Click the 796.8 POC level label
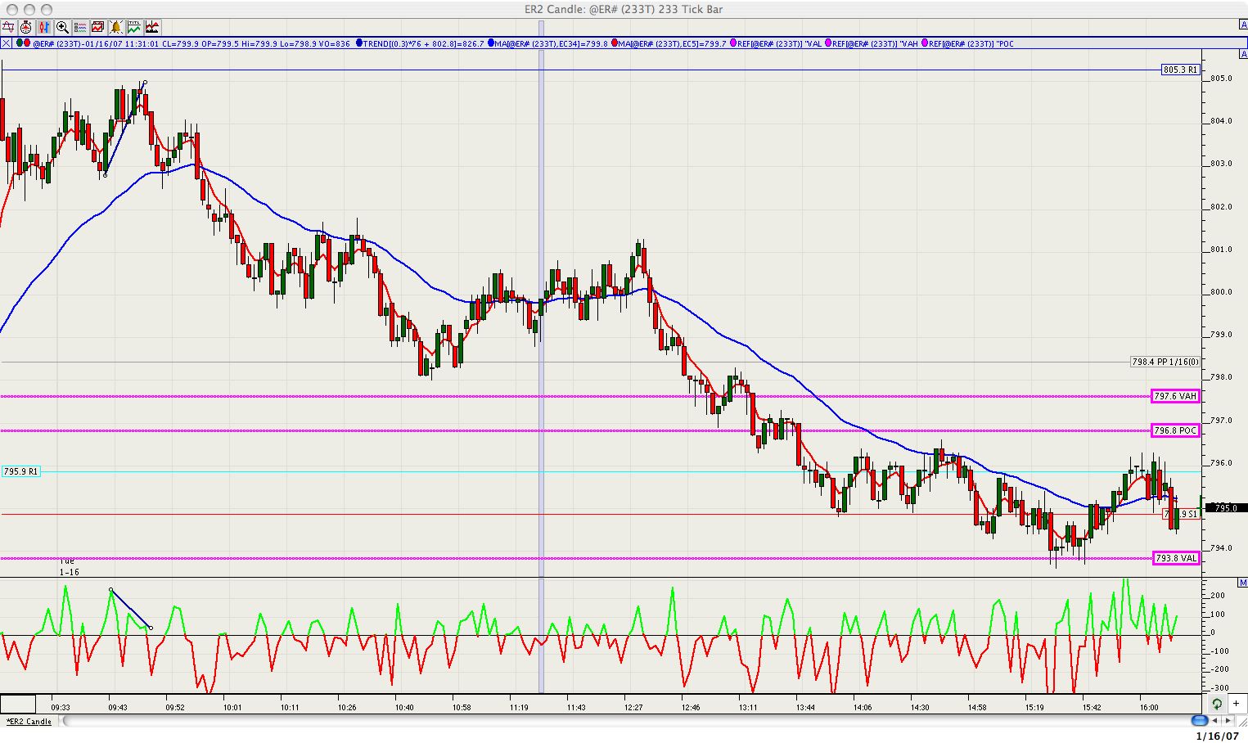The image size is (1248, 743). 1175,430
